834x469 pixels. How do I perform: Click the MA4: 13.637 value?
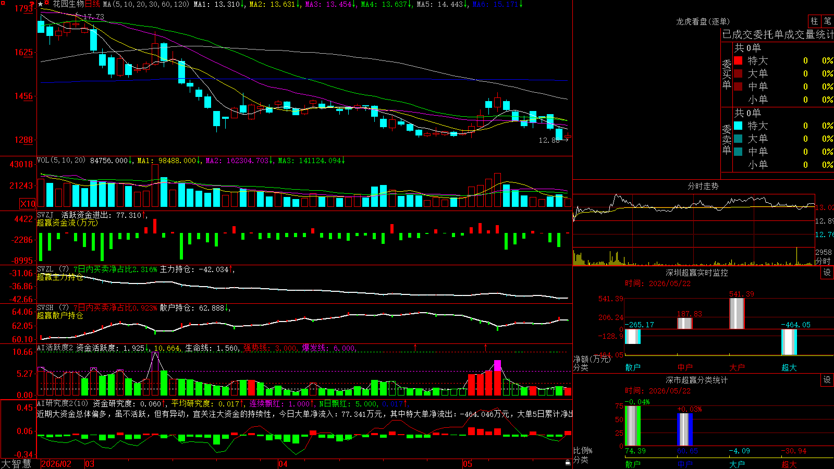[386, 4]
